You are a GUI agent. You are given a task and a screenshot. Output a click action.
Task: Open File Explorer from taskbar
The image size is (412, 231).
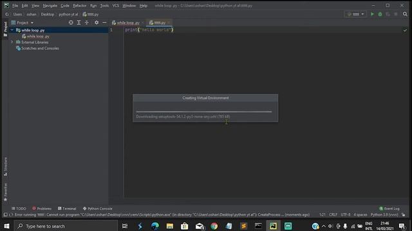pyautogui.click(x=170, y=226)
